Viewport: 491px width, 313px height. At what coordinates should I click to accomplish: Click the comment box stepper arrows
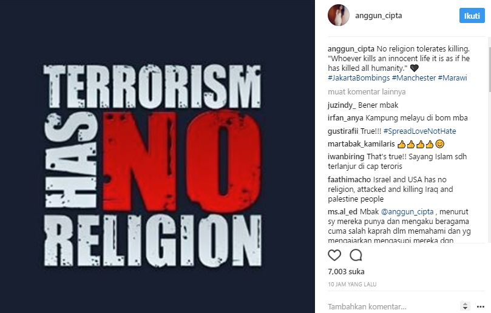(465, 306)
